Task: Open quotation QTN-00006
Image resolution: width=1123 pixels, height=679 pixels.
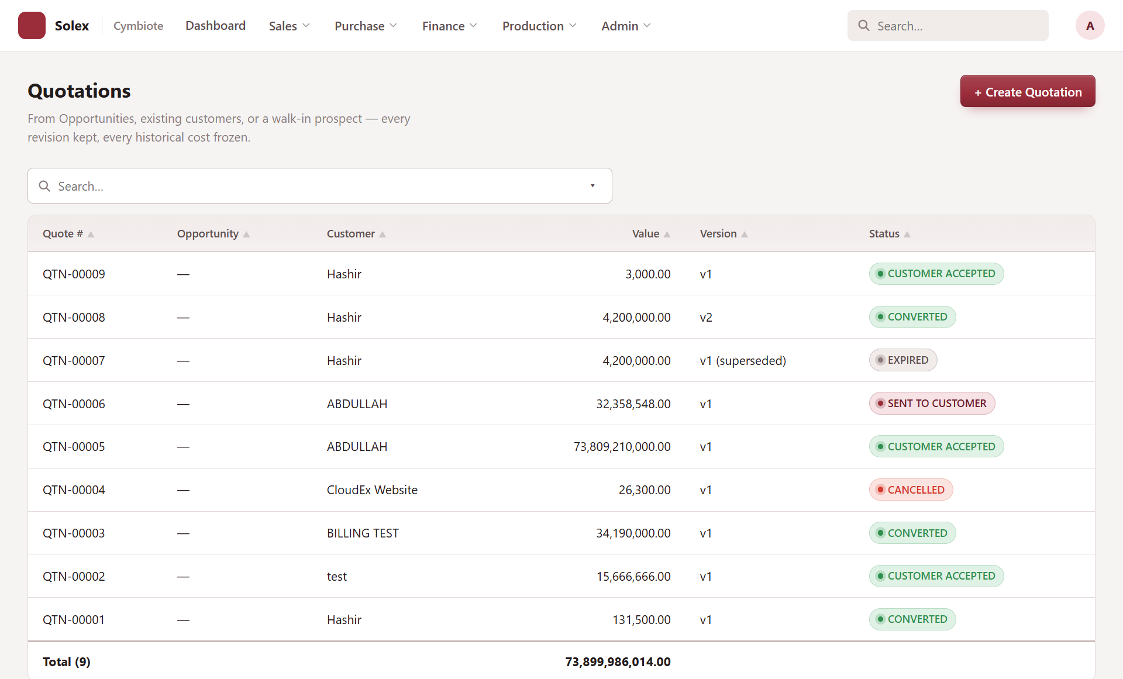Action: click(74, 404)
